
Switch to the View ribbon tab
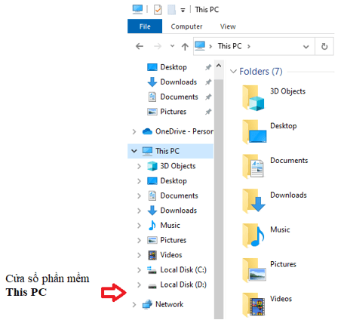[x=228, y=26]
